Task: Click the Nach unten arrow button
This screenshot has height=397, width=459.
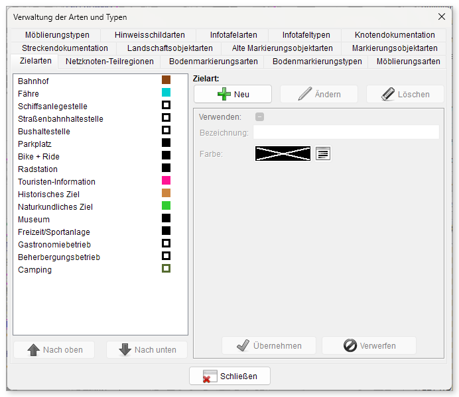Action: pos(147,350)
